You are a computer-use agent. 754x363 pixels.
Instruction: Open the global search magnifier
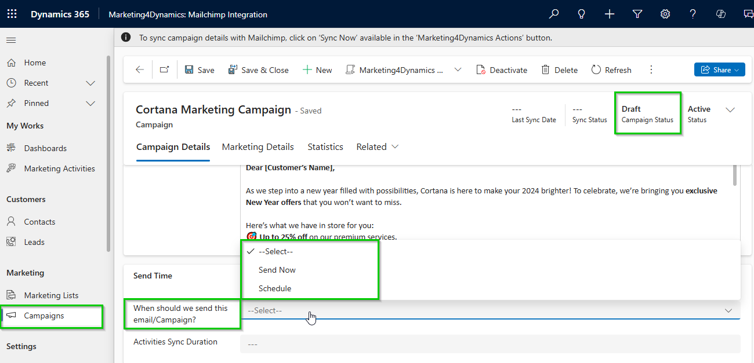click(553, 13)
